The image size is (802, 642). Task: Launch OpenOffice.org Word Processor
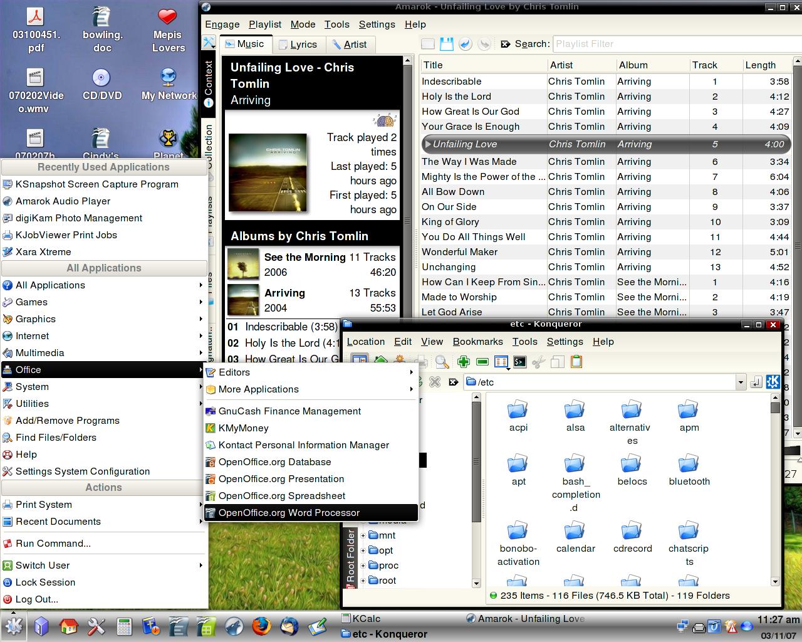(311, 512)
